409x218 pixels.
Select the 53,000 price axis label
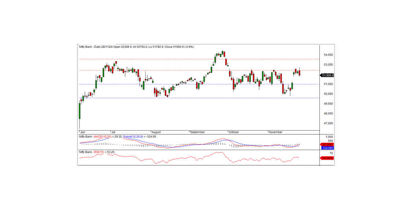click(328, 65)
